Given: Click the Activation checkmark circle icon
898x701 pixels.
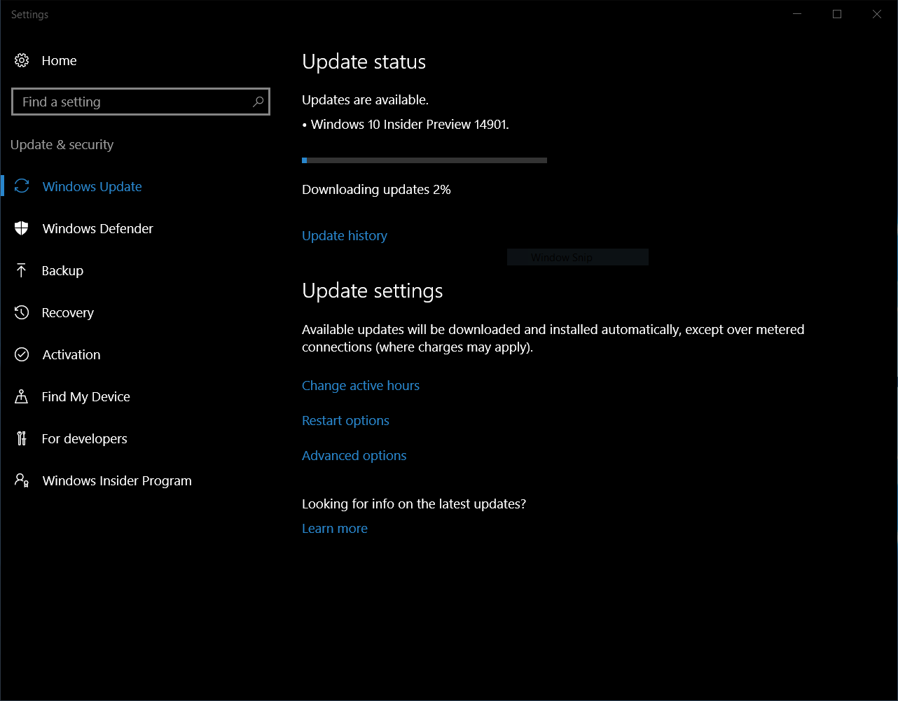Looking at the screenshot, I should pos(22,354).
